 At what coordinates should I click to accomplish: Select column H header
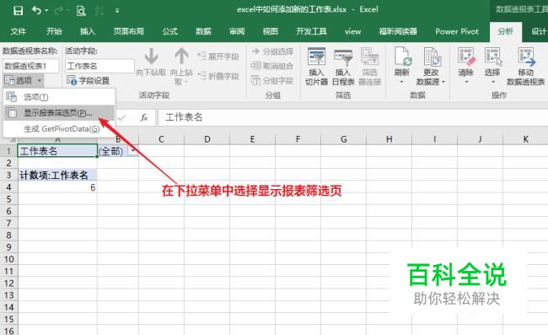pyautogui.click(x=389, y=139)
